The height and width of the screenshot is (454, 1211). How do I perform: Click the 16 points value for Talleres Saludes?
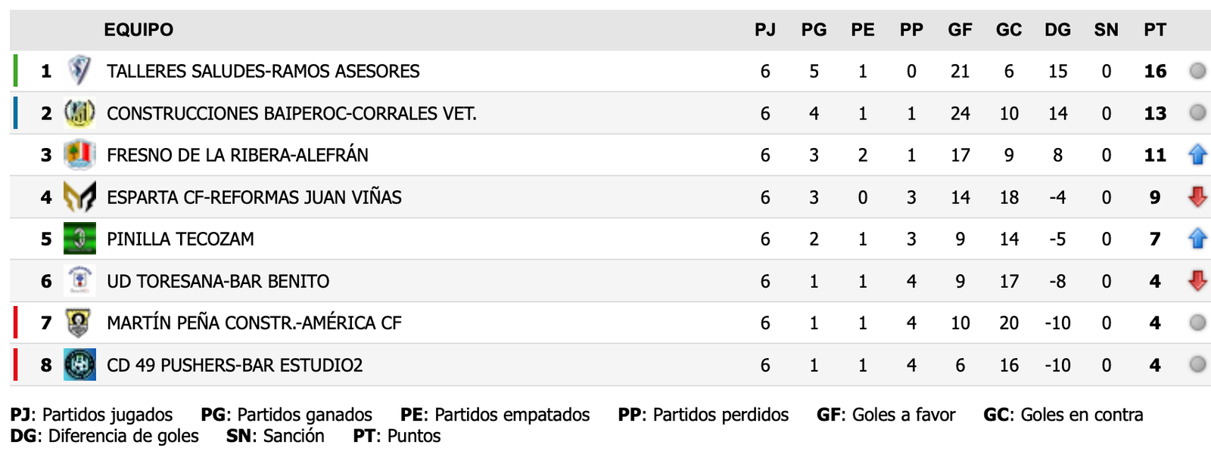click(x=1155, y=71)
